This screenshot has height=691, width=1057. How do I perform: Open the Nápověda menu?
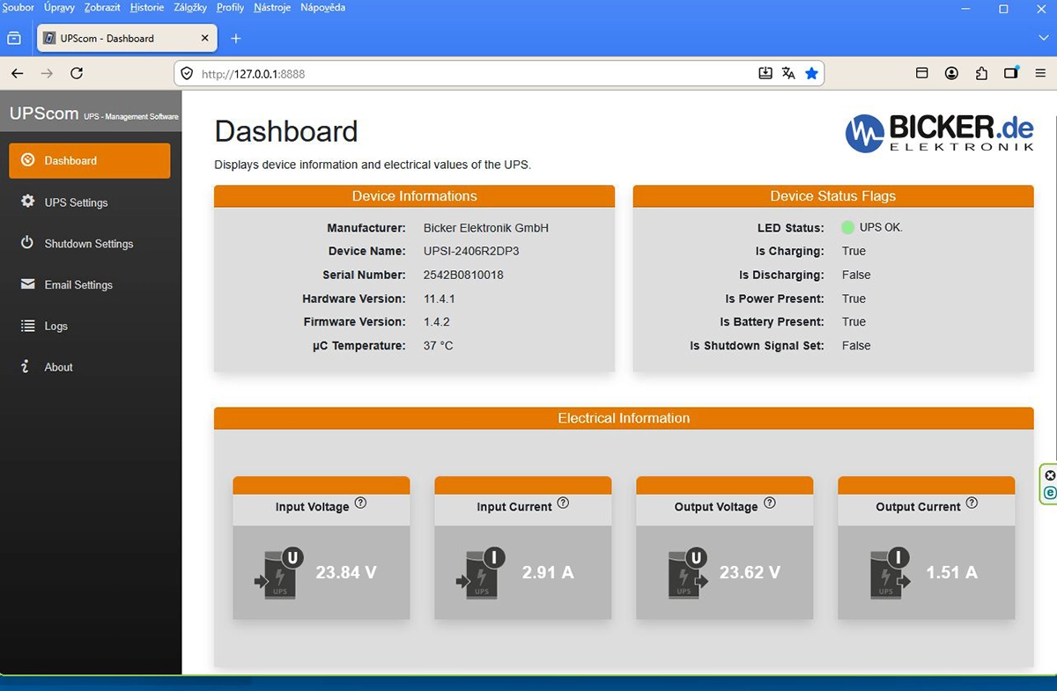(322, 8)
